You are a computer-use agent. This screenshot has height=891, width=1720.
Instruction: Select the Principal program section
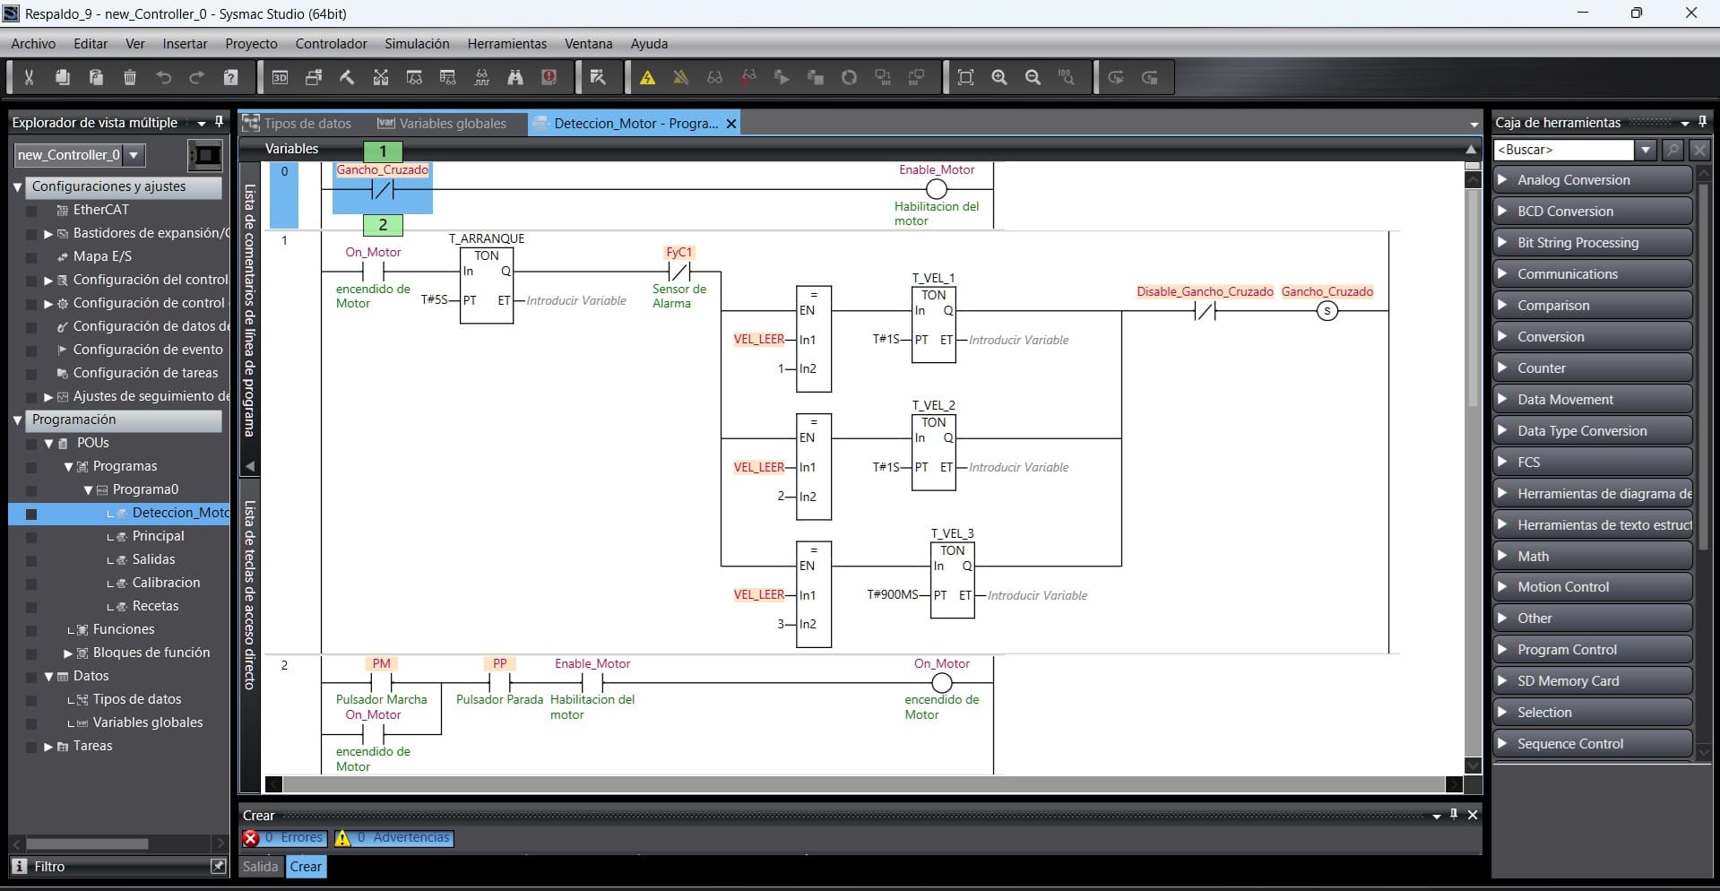pos(158,536)
